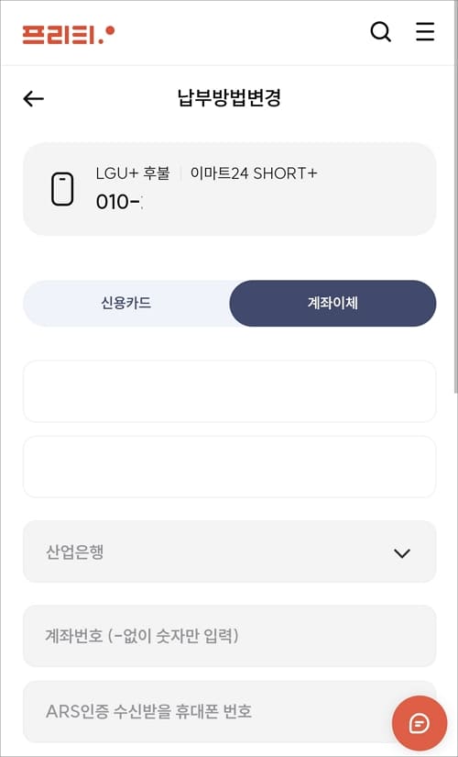Screen dimensions: 458x757
Task: Select the 신용카드 payment option
Action: tap(126, 303)
